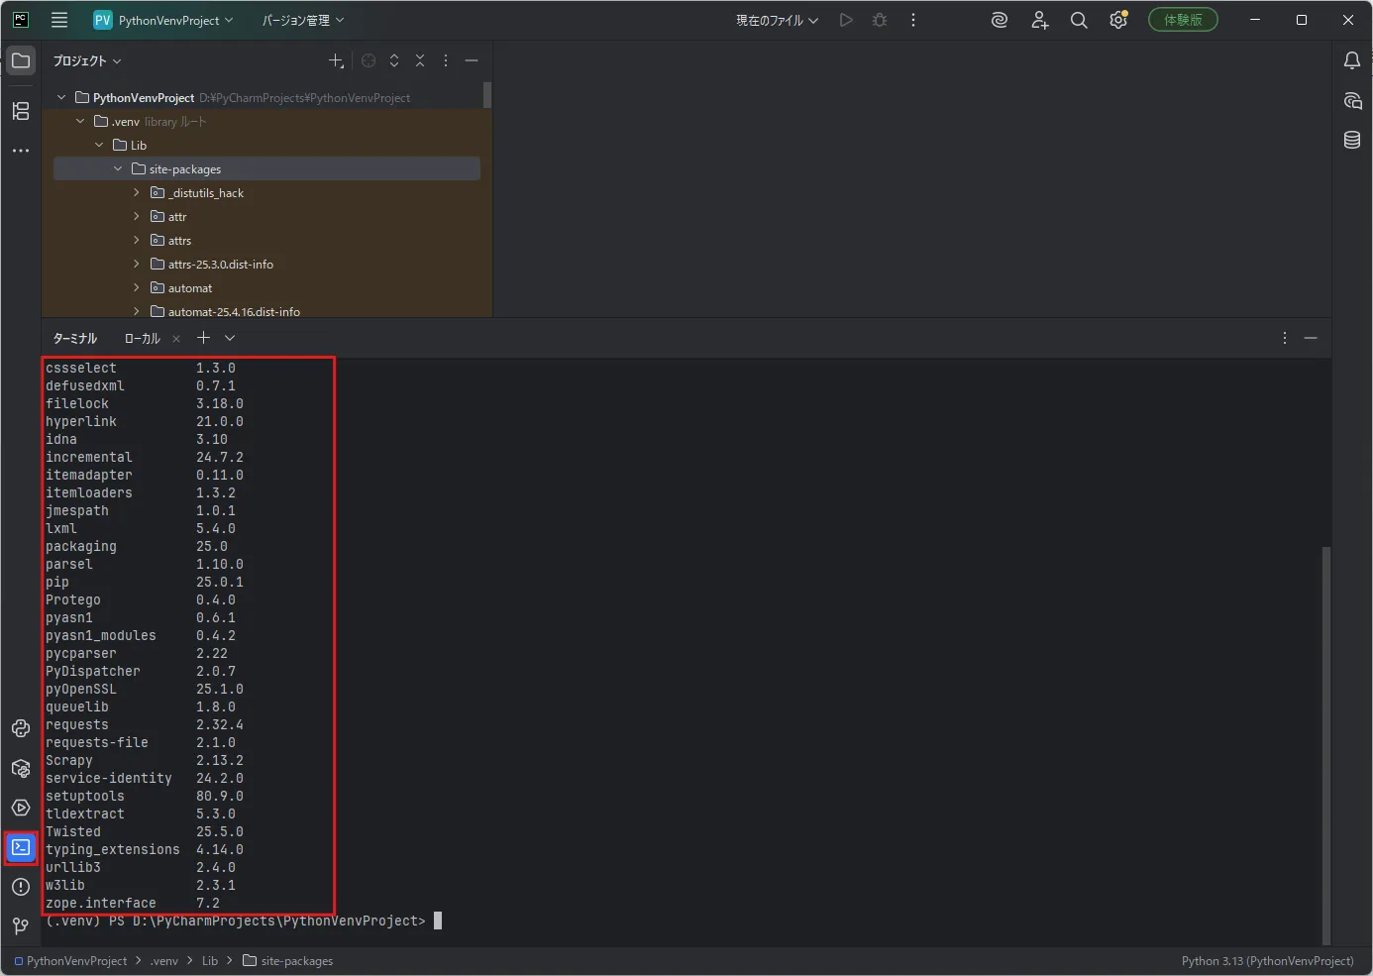
Task: Toggle the Terminal tool window button
Action: (21, 847)
